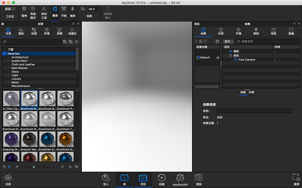The width and height of the screenshot is (302, 188).
Task: Open scene settings gear icon
Action: click(217, 41)
